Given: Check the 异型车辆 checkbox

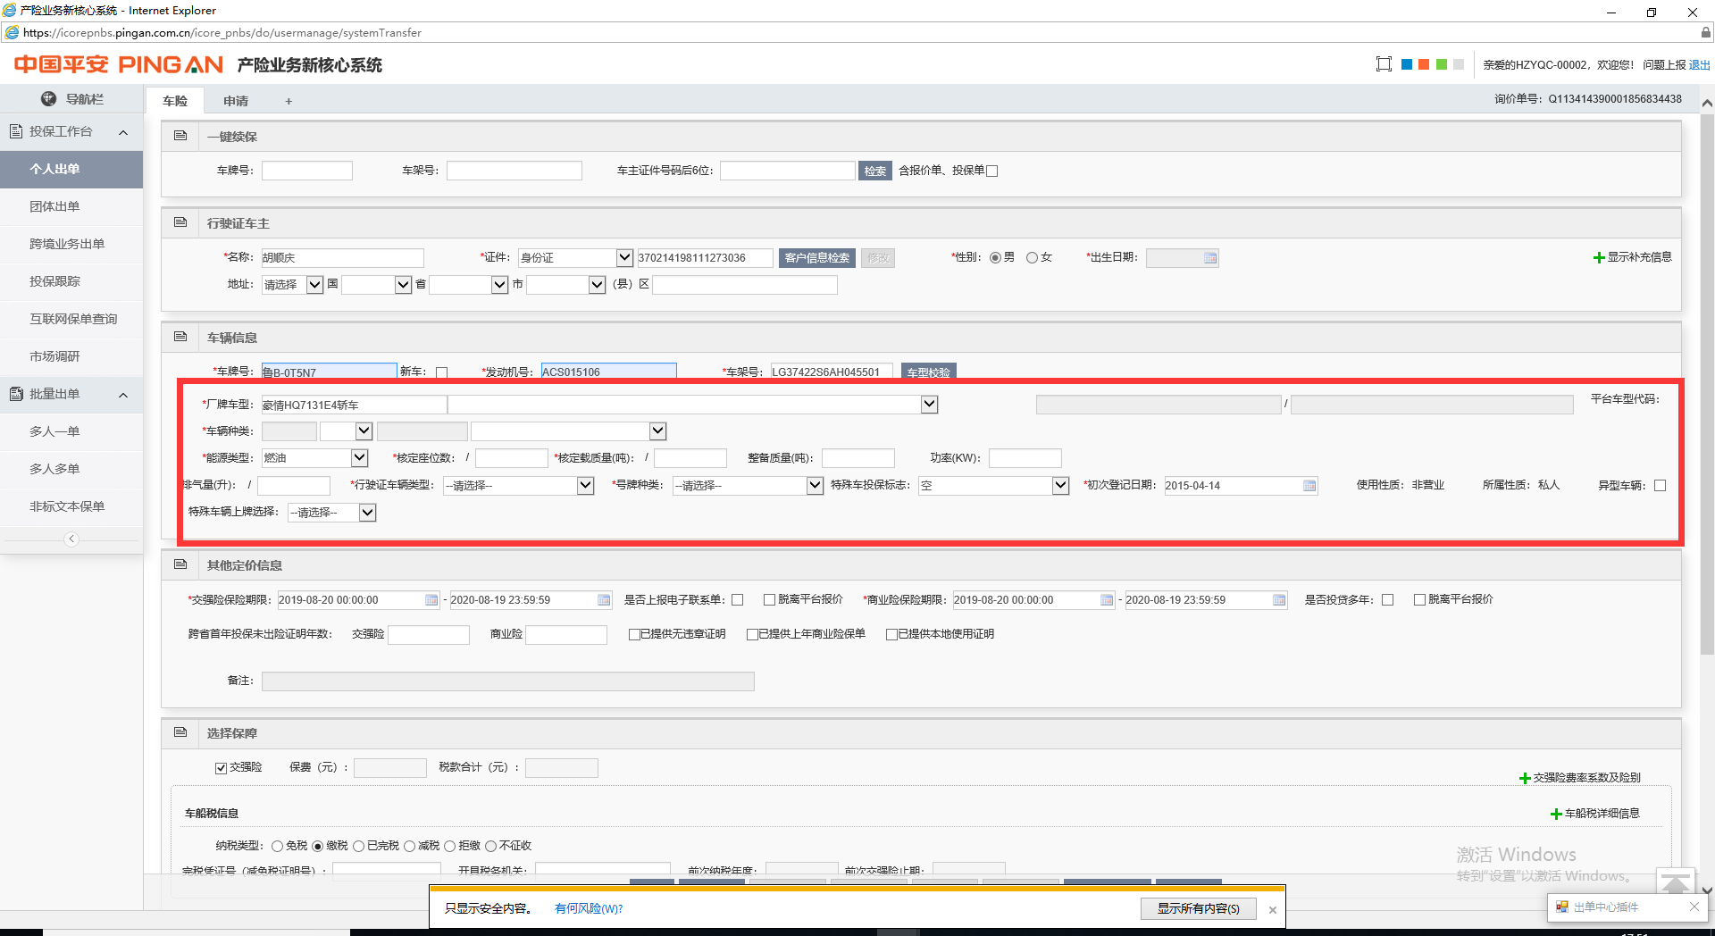Looking at the screenshot, I should pyautogui.click(x=1660, y=486).
